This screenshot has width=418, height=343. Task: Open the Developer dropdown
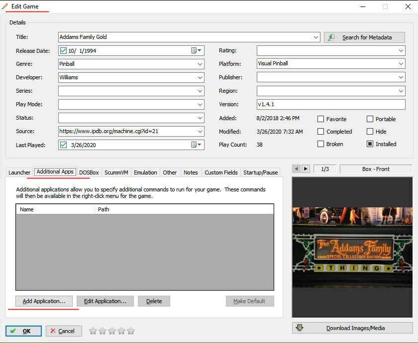pos(200,77)
